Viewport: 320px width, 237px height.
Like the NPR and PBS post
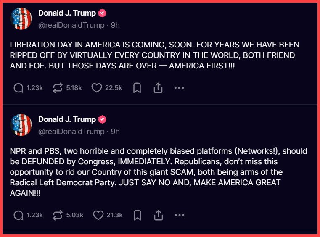tap(98, 215)
